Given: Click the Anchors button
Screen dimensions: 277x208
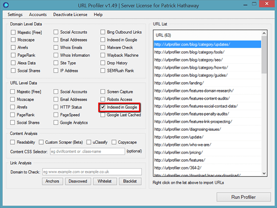Looking at the screenshot, I should (x=52, y=181).
